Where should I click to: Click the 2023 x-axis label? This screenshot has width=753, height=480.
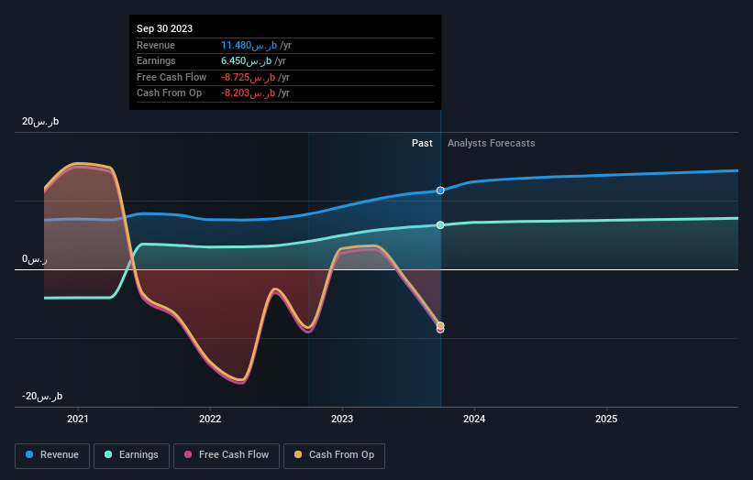342,419
